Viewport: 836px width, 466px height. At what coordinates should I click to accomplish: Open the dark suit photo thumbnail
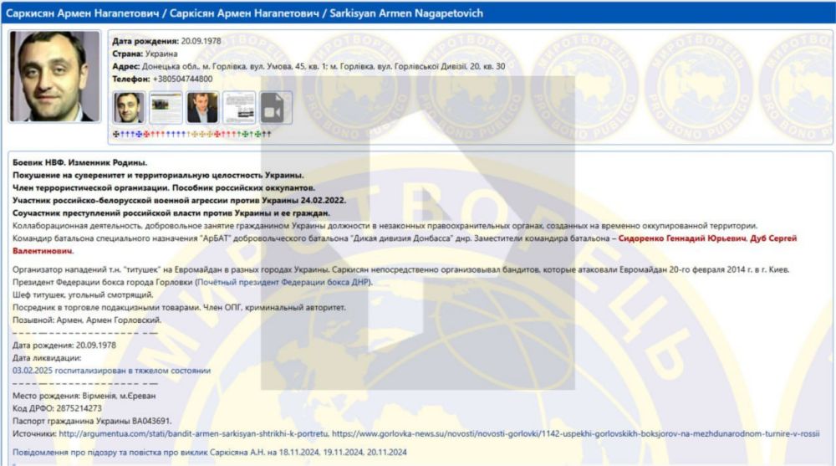[202, 108]
